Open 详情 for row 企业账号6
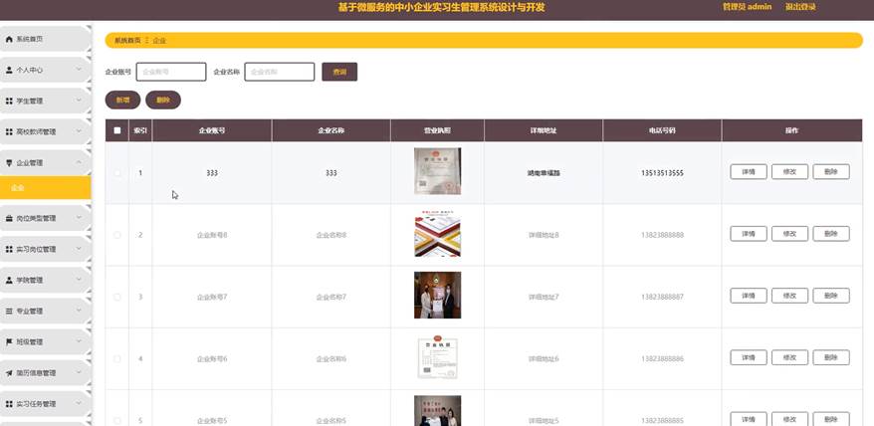Screen dimensions: 874x426 [749, 357]
